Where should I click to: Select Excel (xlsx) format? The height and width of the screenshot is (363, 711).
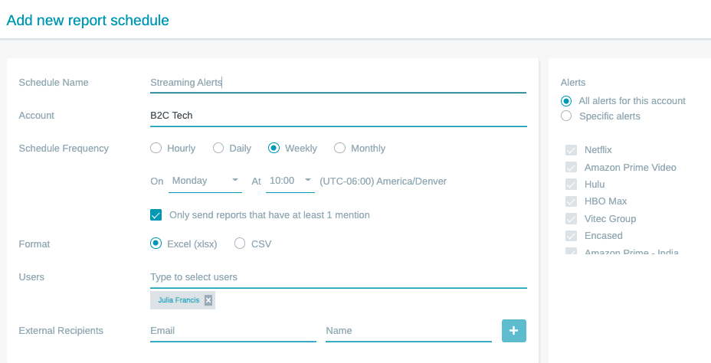[x=156, y=244]
